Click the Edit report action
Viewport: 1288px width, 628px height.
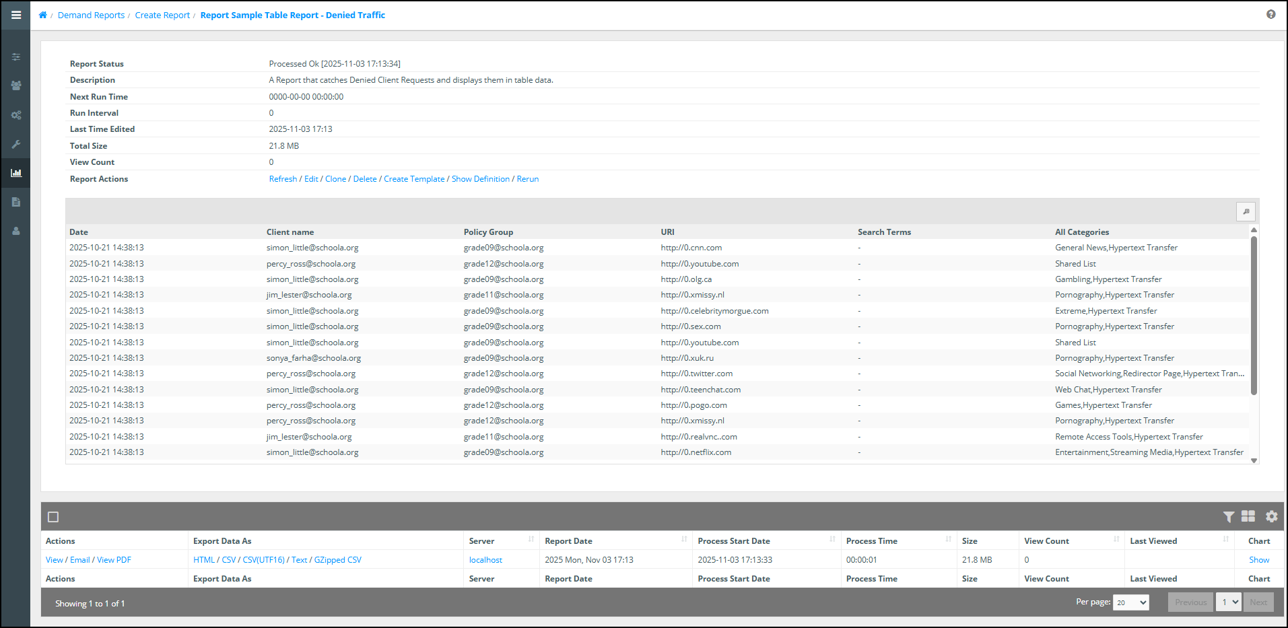click(x=311, y=179)
